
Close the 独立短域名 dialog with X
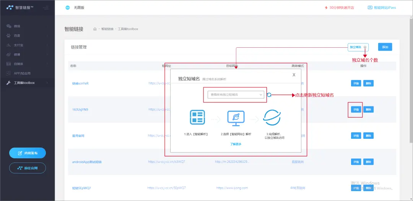click(x=294, y=75)
